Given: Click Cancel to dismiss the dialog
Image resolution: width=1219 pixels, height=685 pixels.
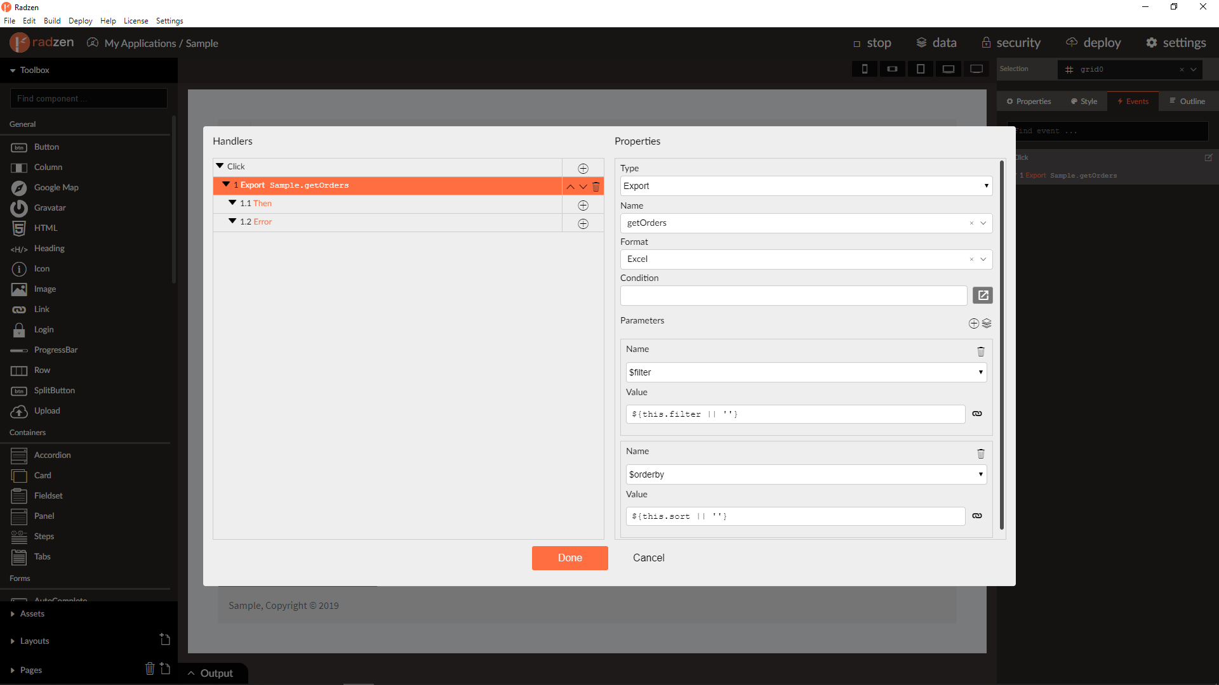Looking at the screenshot, I should (x=648, y=558).
